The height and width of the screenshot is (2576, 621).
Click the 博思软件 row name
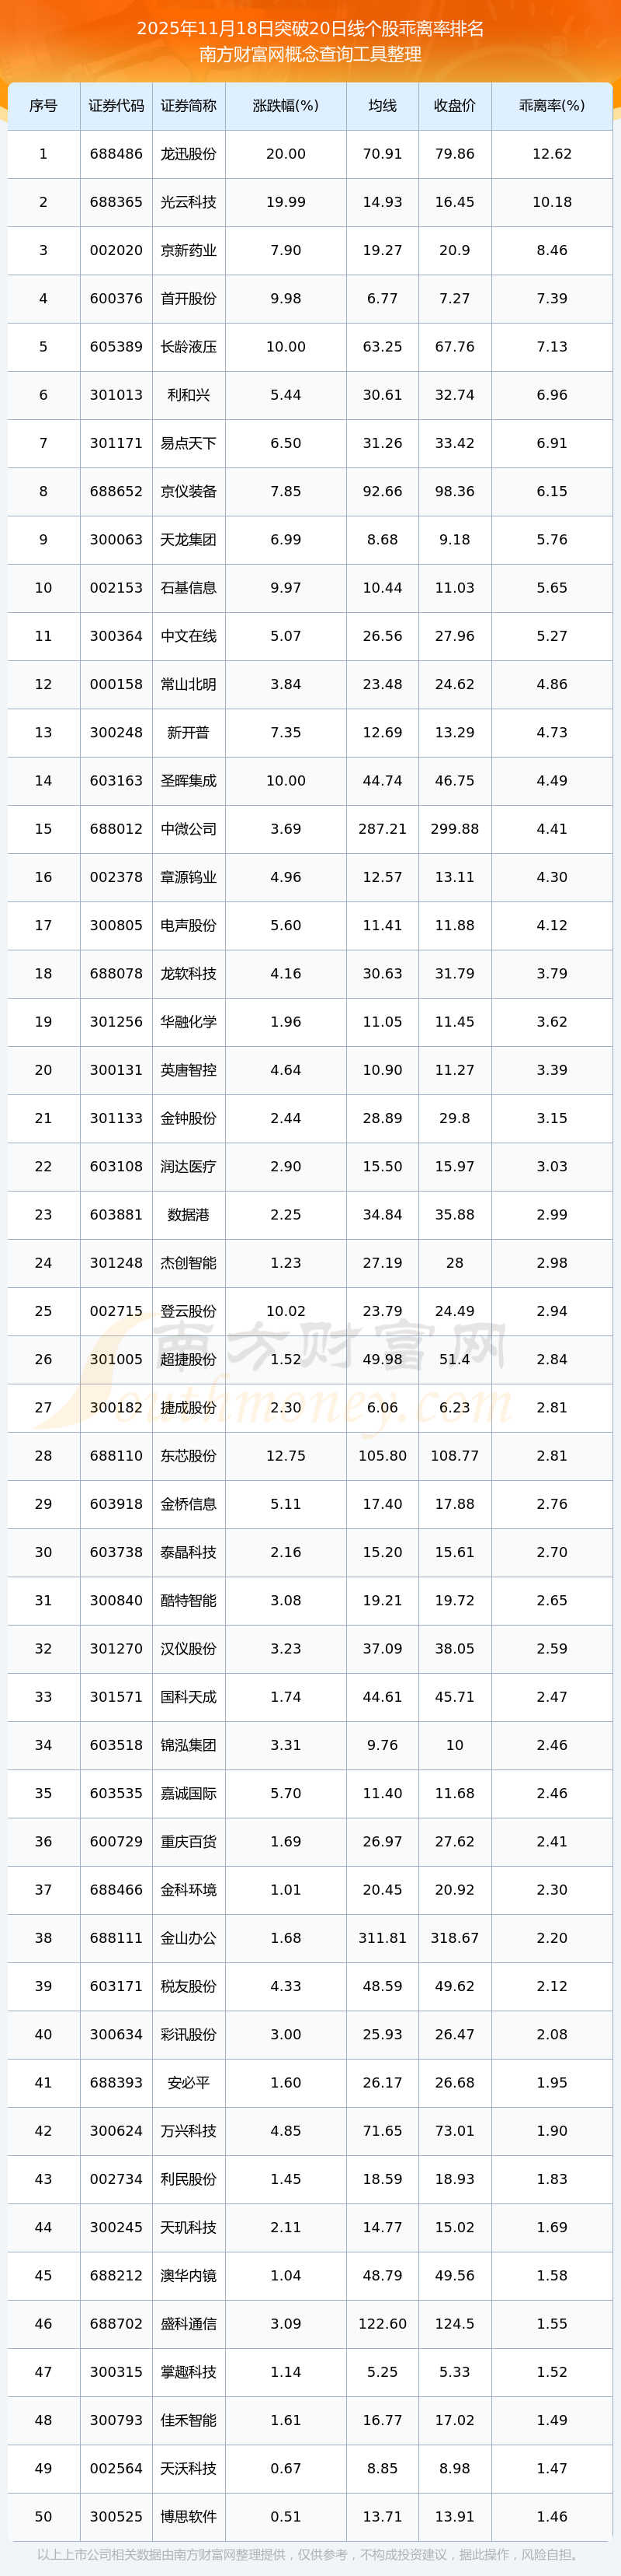[189, 2517]
